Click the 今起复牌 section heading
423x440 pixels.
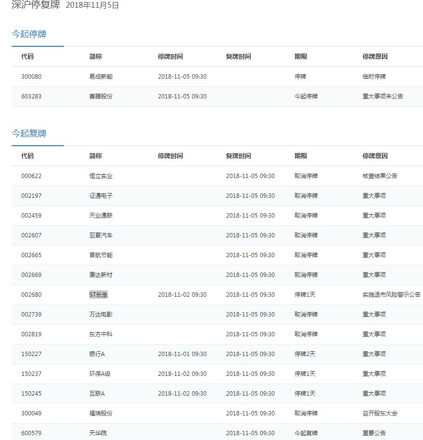29,134
